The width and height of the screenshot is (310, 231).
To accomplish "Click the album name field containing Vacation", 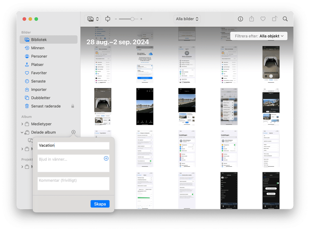I will click(73, 146).
